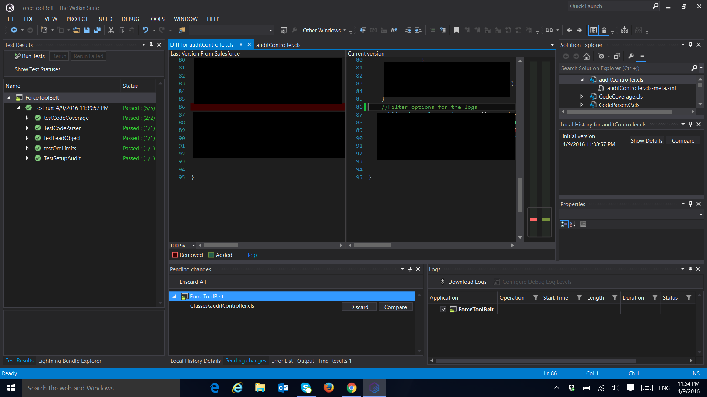Click the Download Logs icon

point(443,282)
